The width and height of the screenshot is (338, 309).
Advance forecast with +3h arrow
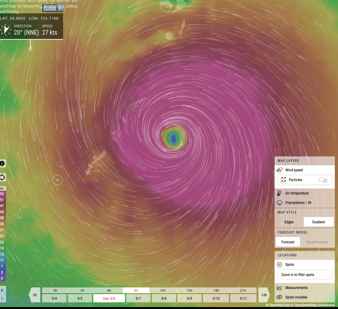pyautogui.click(x=264, y=295)
